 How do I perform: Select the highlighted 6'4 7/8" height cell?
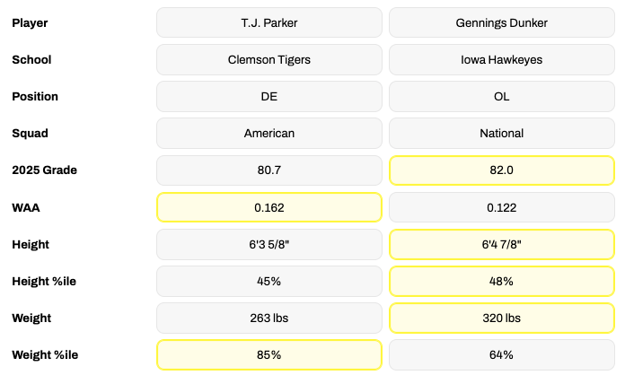pyautogui.click(x=501, y=244)
